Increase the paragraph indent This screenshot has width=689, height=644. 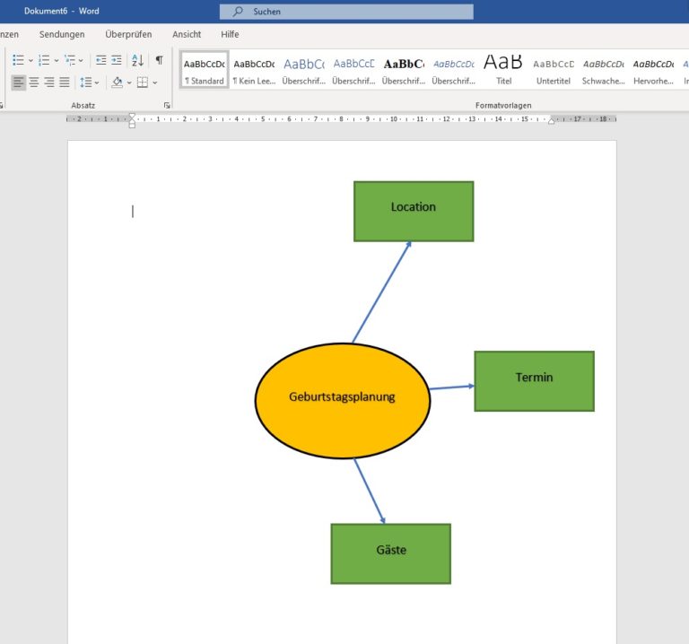click(116, 60)
